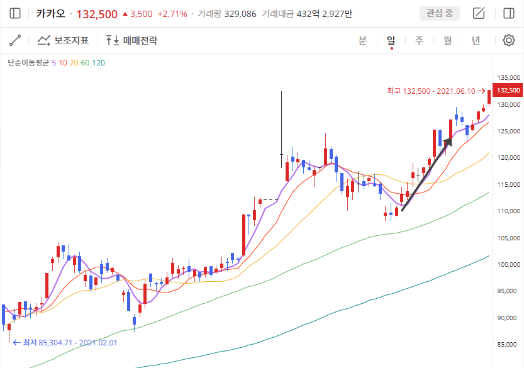The height and width of the screenshot is (368, 524).
Task: Select the 5-day moving average label
Action: [54, 63]
